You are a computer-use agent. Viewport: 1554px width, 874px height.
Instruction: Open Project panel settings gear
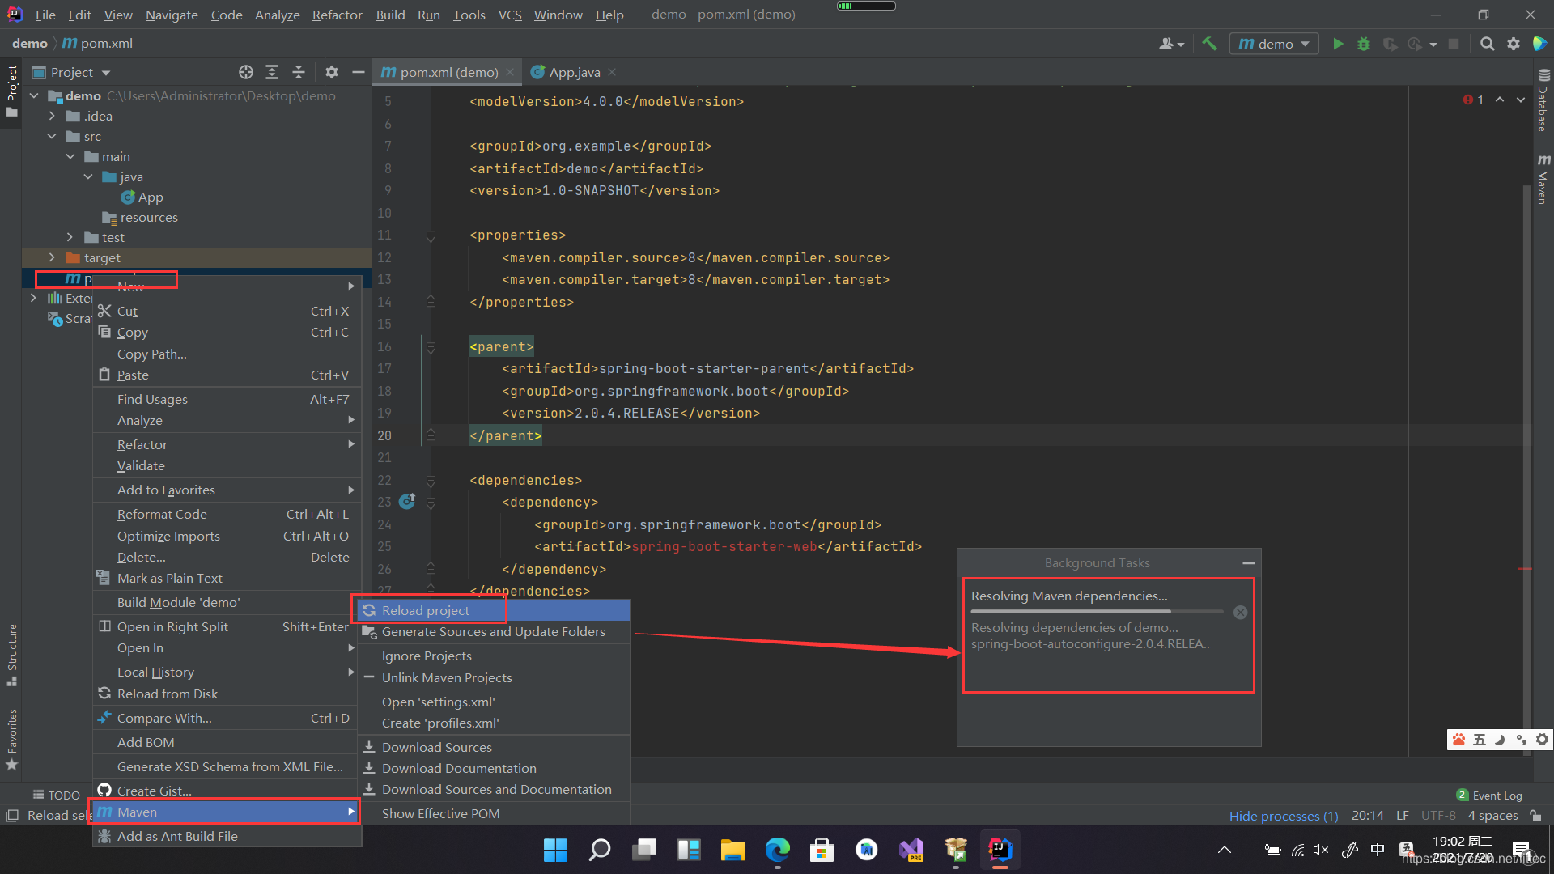tap(331, 72)
